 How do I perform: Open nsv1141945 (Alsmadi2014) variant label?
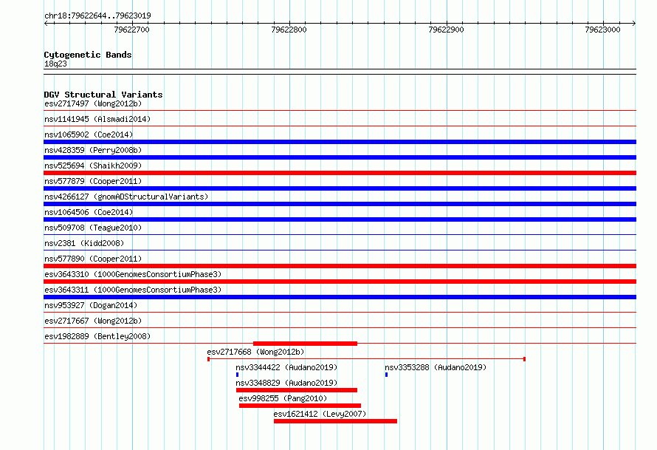coord(97,119)
